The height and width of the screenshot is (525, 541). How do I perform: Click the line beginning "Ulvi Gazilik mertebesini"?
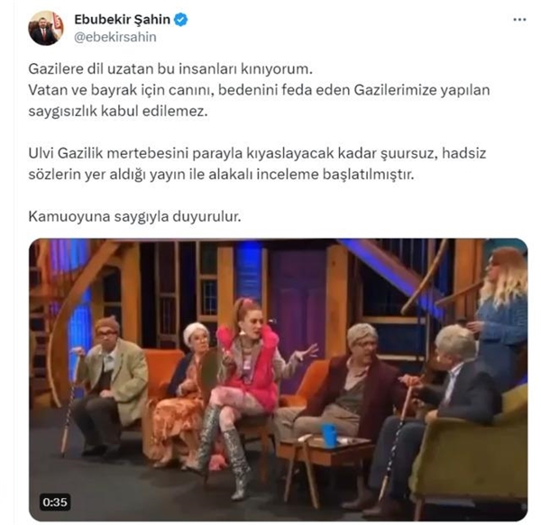point(257,153)
